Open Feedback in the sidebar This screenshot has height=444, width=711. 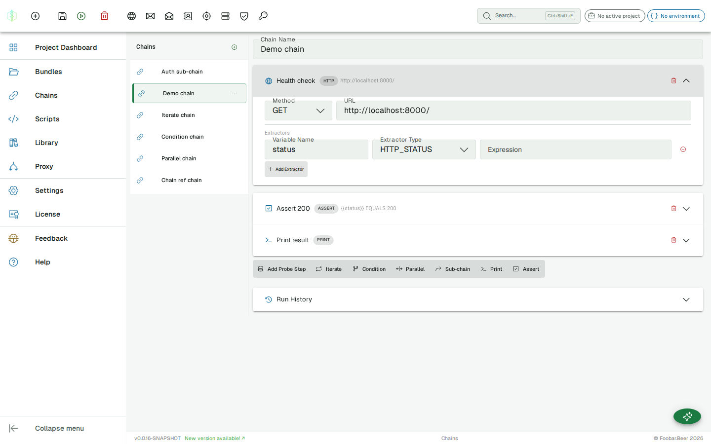(63, 238)
